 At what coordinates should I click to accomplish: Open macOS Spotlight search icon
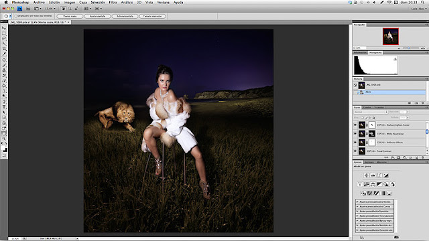(x=423, y=3)
